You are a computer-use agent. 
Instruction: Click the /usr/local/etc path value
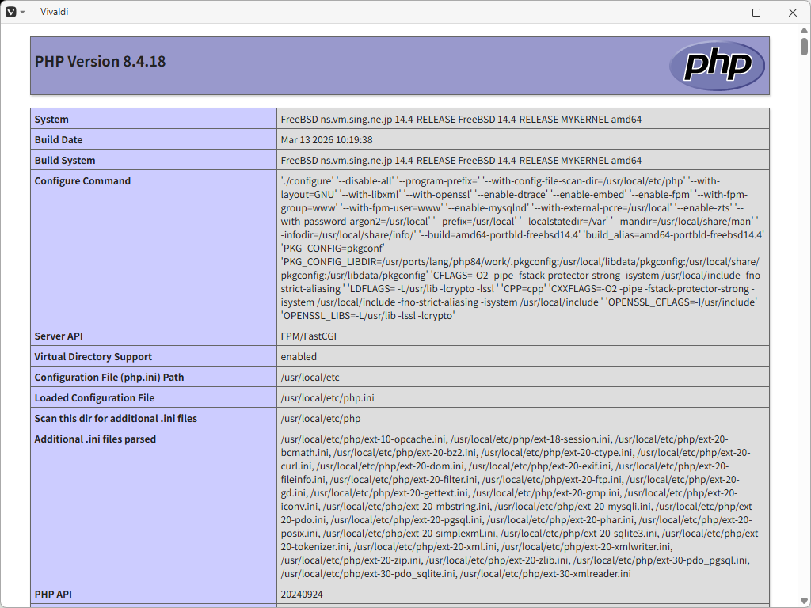tap(310, 378)
